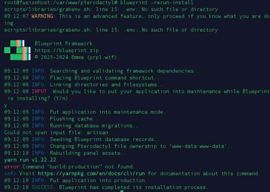Click the 'blueprint -rerun-install' command text

pyautogui.click(x=157, y=3)
